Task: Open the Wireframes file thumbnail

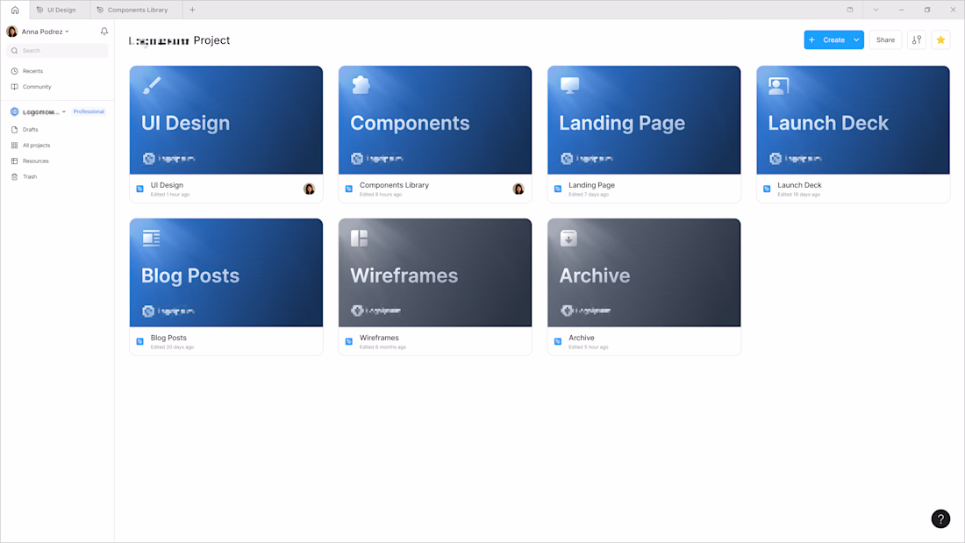Action: point(435,273)
